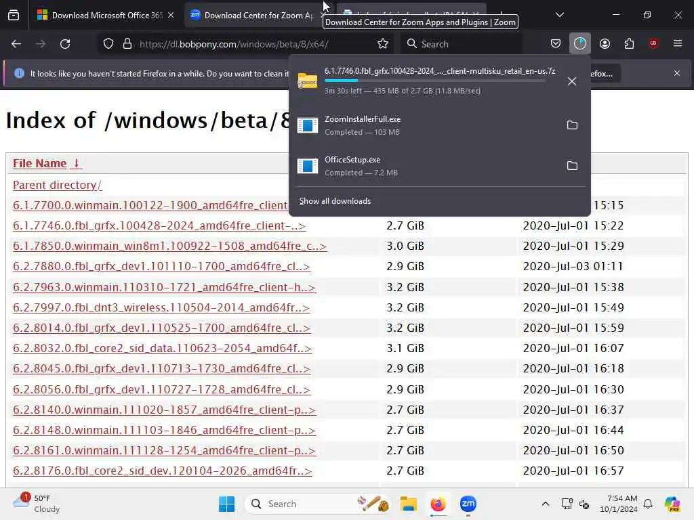694x520 pixels.
Task: Open the Windows Start menu
Action: pyautogui.click(x=226, y=504)
